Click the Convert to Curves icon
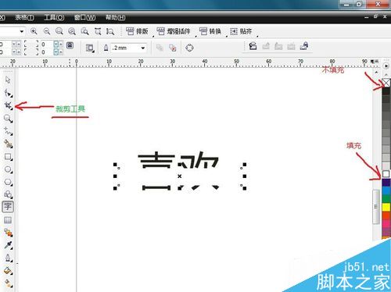This screenshot has height=292, width=391. 189,48
